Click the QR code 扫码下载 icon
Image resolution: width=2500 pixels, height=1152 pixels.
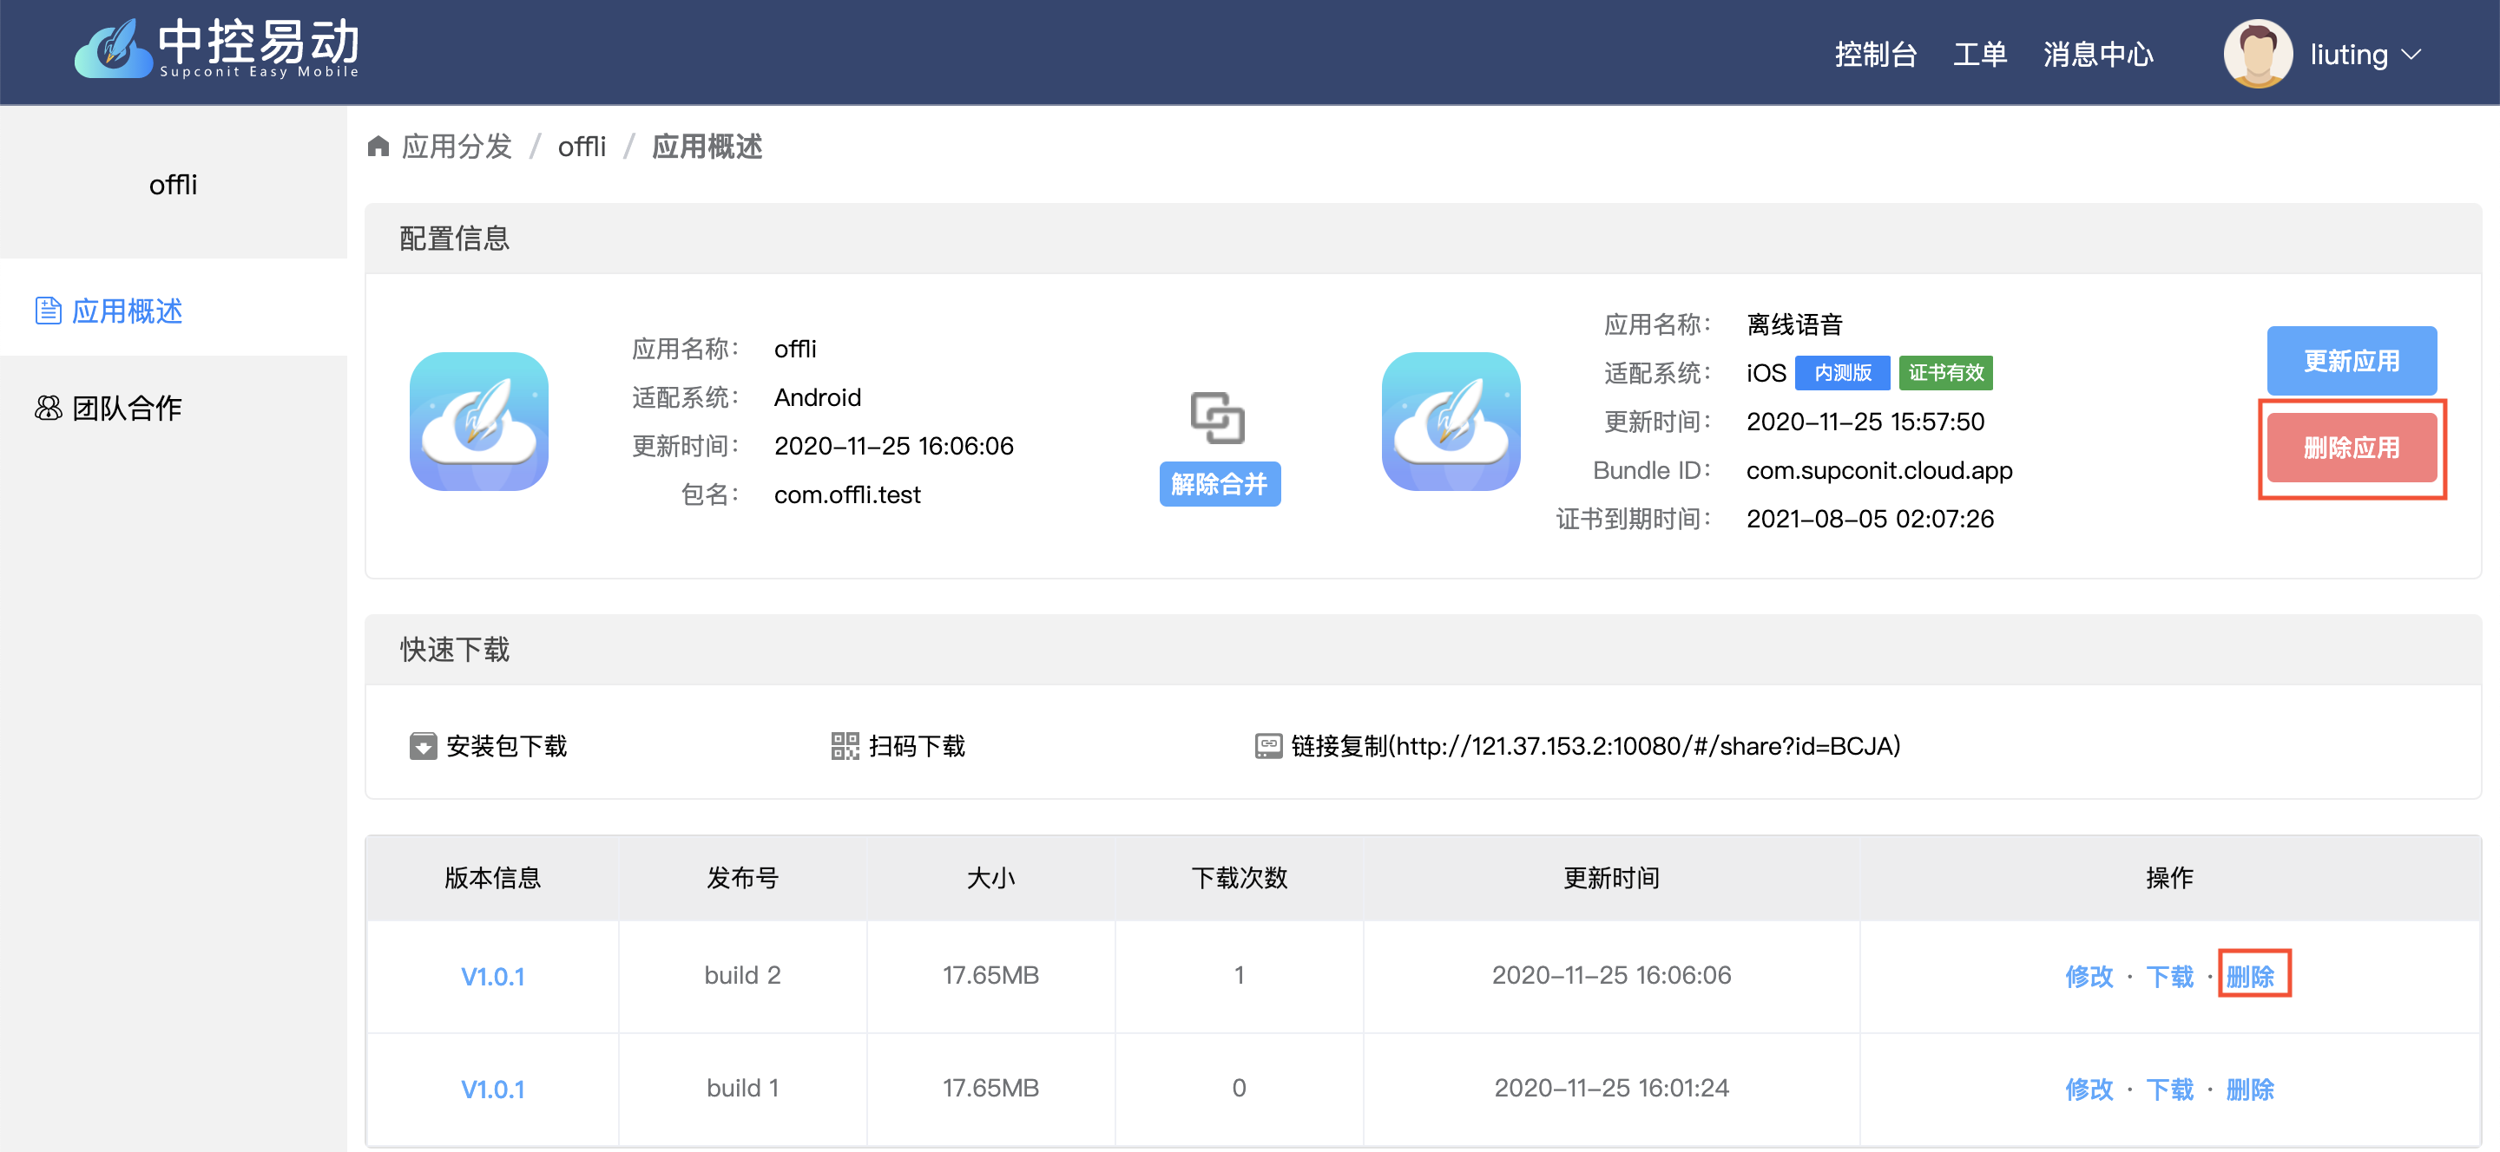point(845,746)
